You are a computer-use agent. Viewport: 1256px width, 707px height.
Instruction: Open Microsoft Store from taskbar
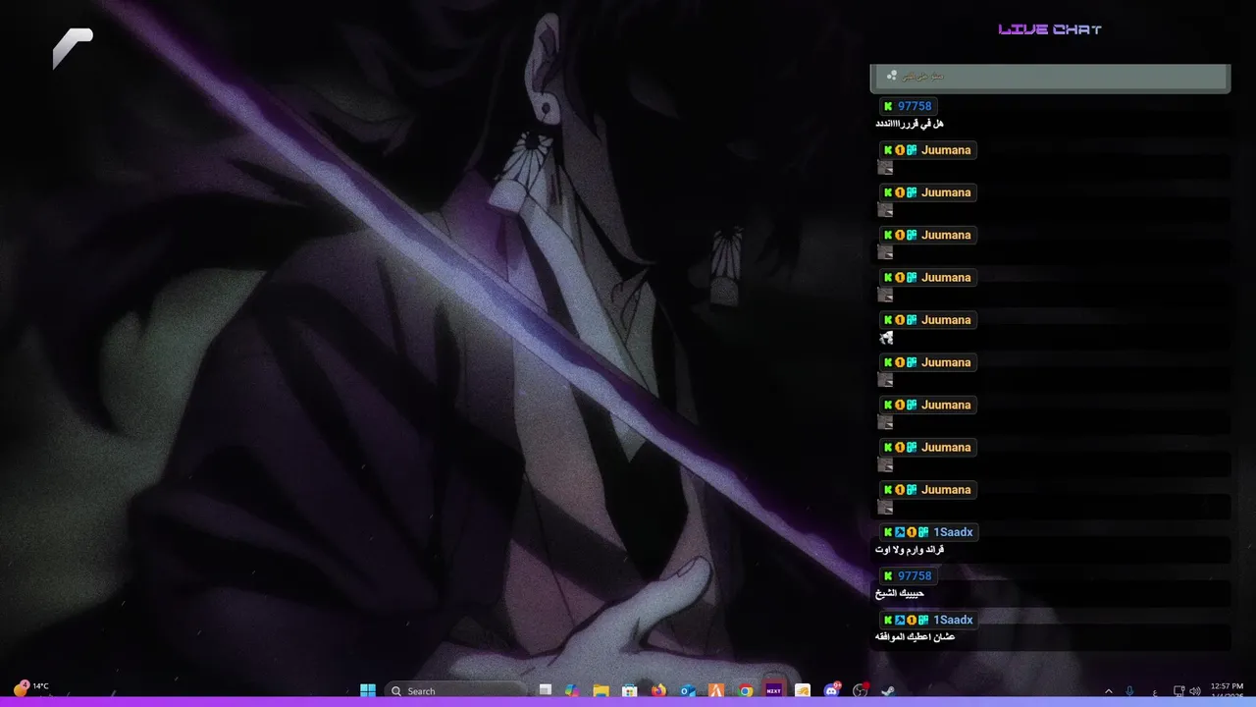click(630, 690)
